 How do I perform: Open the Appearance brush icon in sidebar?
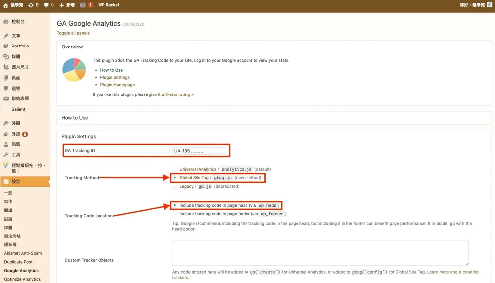[6, 123]
